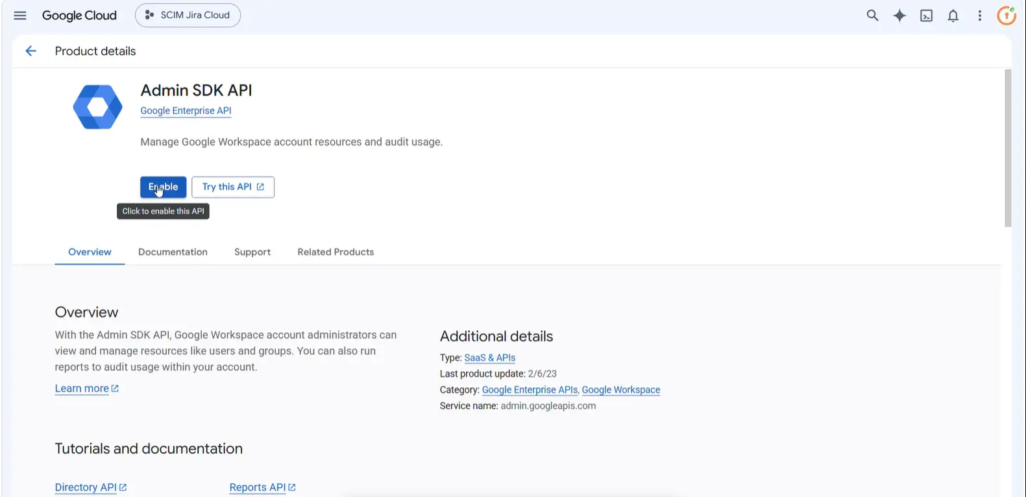Open notifications bell icon
Image resolution: width=1026 pixels, height=497 pixels.
pos(953,16)
